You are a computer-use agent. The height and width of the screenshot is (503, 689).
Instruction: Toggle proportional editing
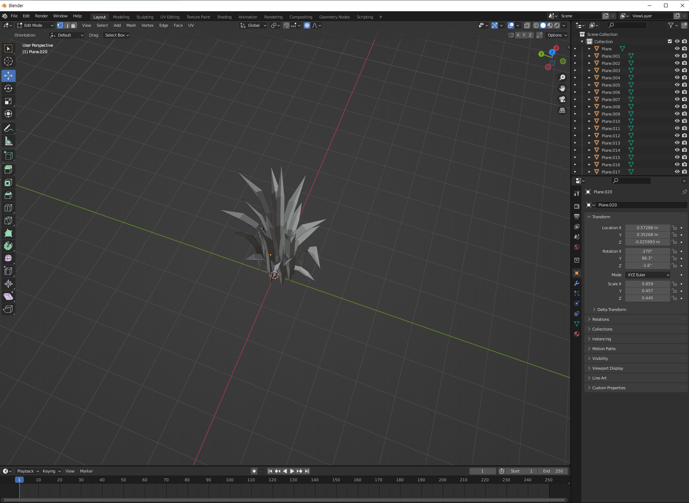307,25
